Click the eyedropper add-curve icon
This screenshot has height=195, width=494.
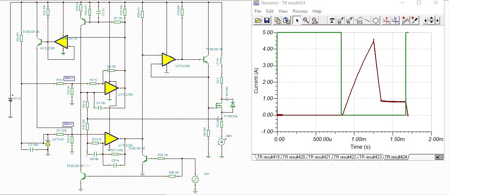click(x=415, y=20)
